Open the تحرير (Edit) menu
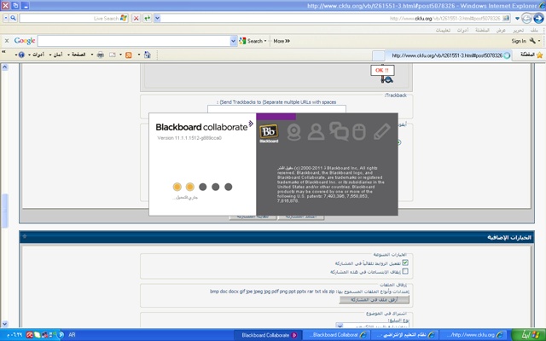 coord(518,31)
